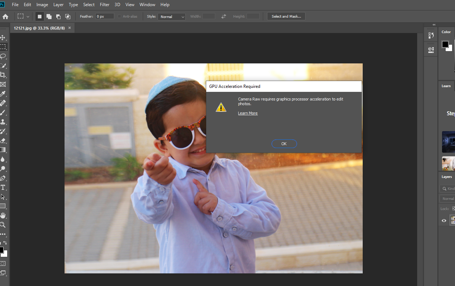Enable Add to selection mode
The height and width of the screenshot is (286, 455).
point(49,17)
